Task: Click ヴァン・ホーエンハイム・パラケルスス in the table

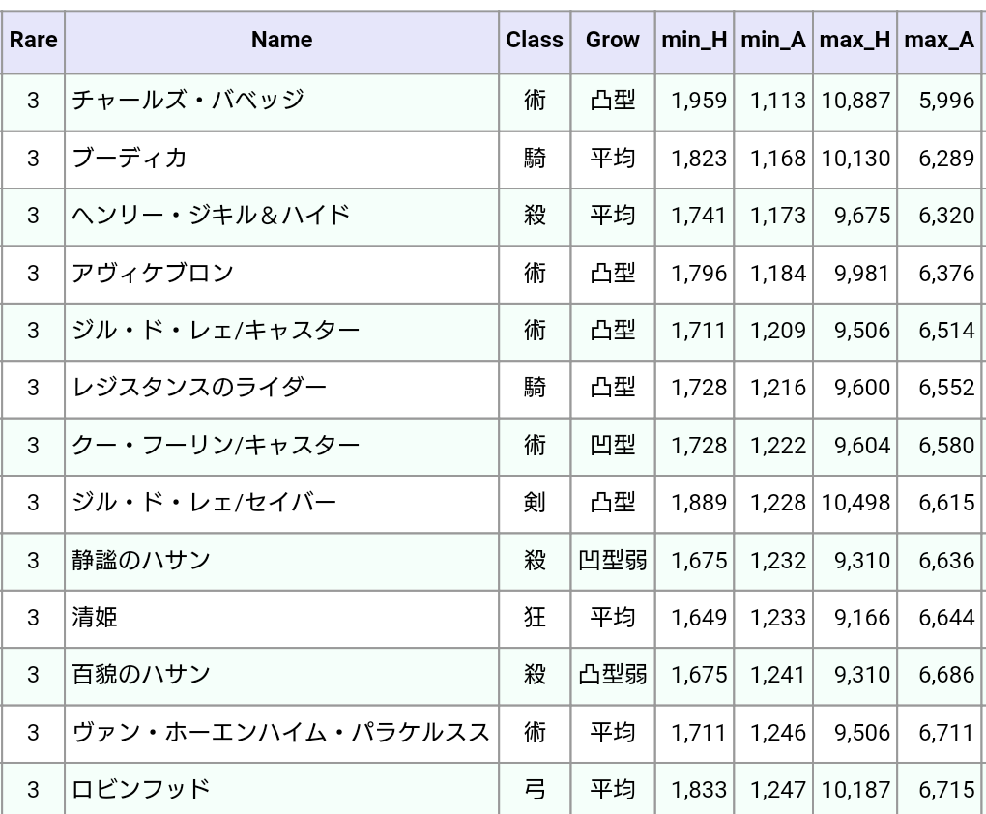Action: click(281, 732)
